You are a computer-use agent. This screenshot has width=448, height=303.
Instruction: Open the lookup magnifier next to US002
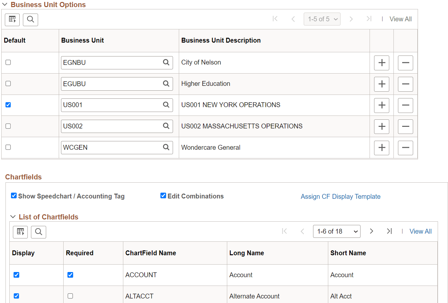(x=166, y=126)
